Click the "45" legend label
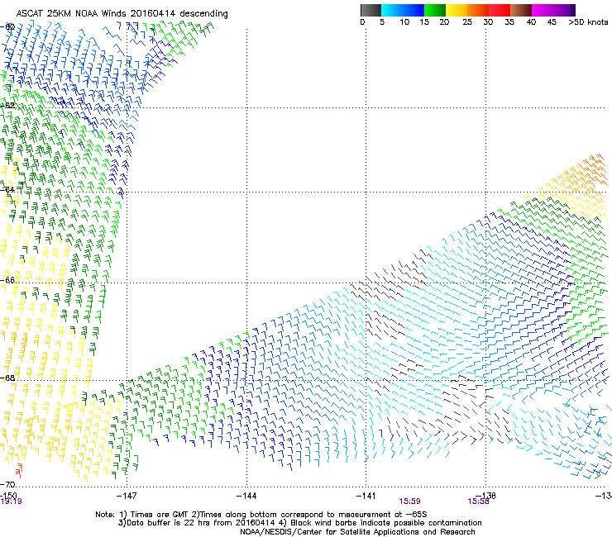The height and width of the screenshot is (537, 612). (x=552, y=22)
